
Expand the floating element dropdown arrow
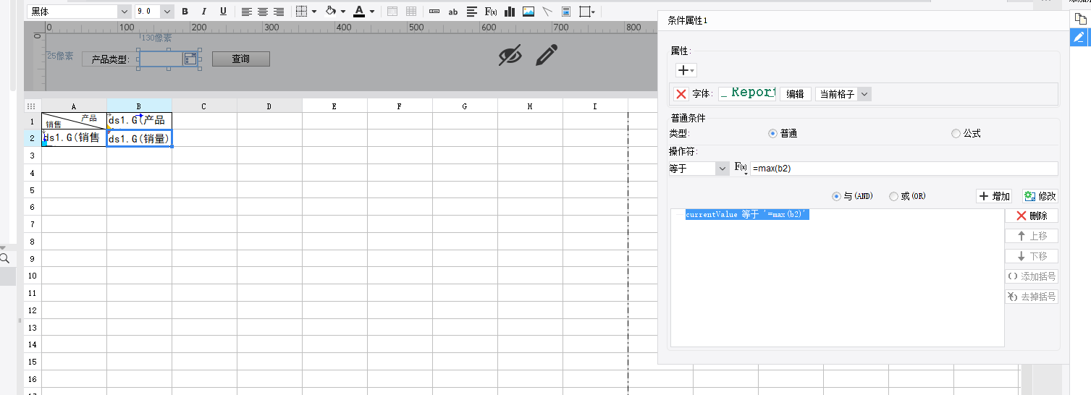[594, 12]
